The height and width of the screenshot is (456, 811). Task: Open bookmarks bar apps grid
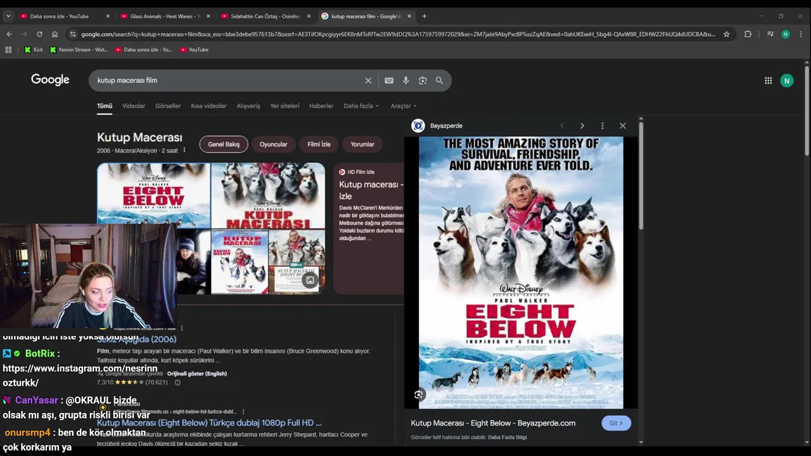pyautogui.click(x=8, y=49)
